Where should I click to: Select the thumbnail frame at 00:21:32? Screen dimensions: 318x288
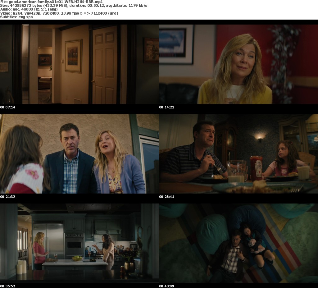click(x=79, y=154)
